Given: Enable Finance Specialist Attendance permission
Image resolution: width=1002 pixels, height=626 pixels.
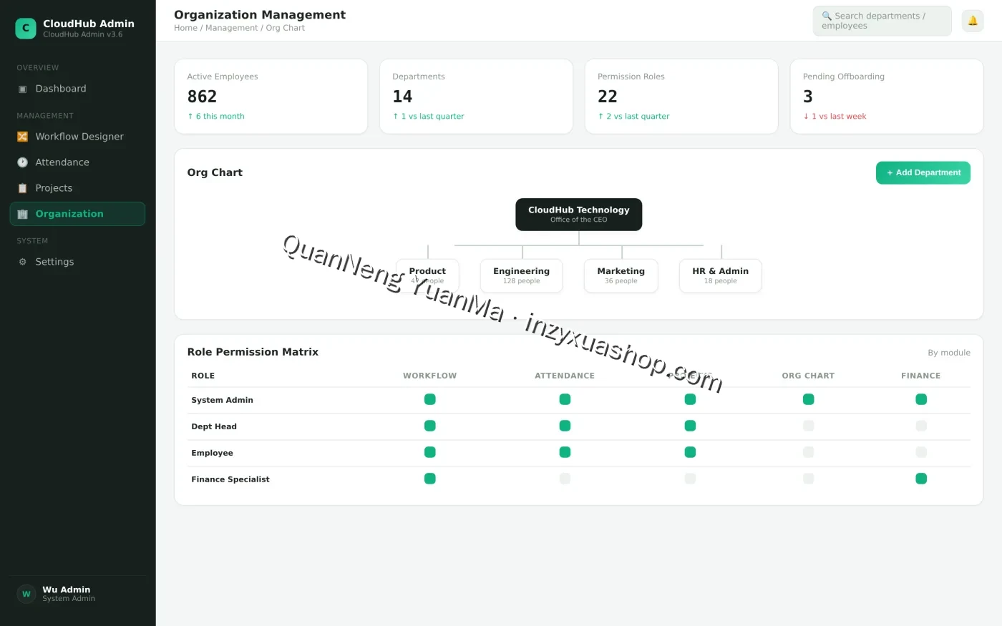Looking at the screenshot, I should 565,479.
